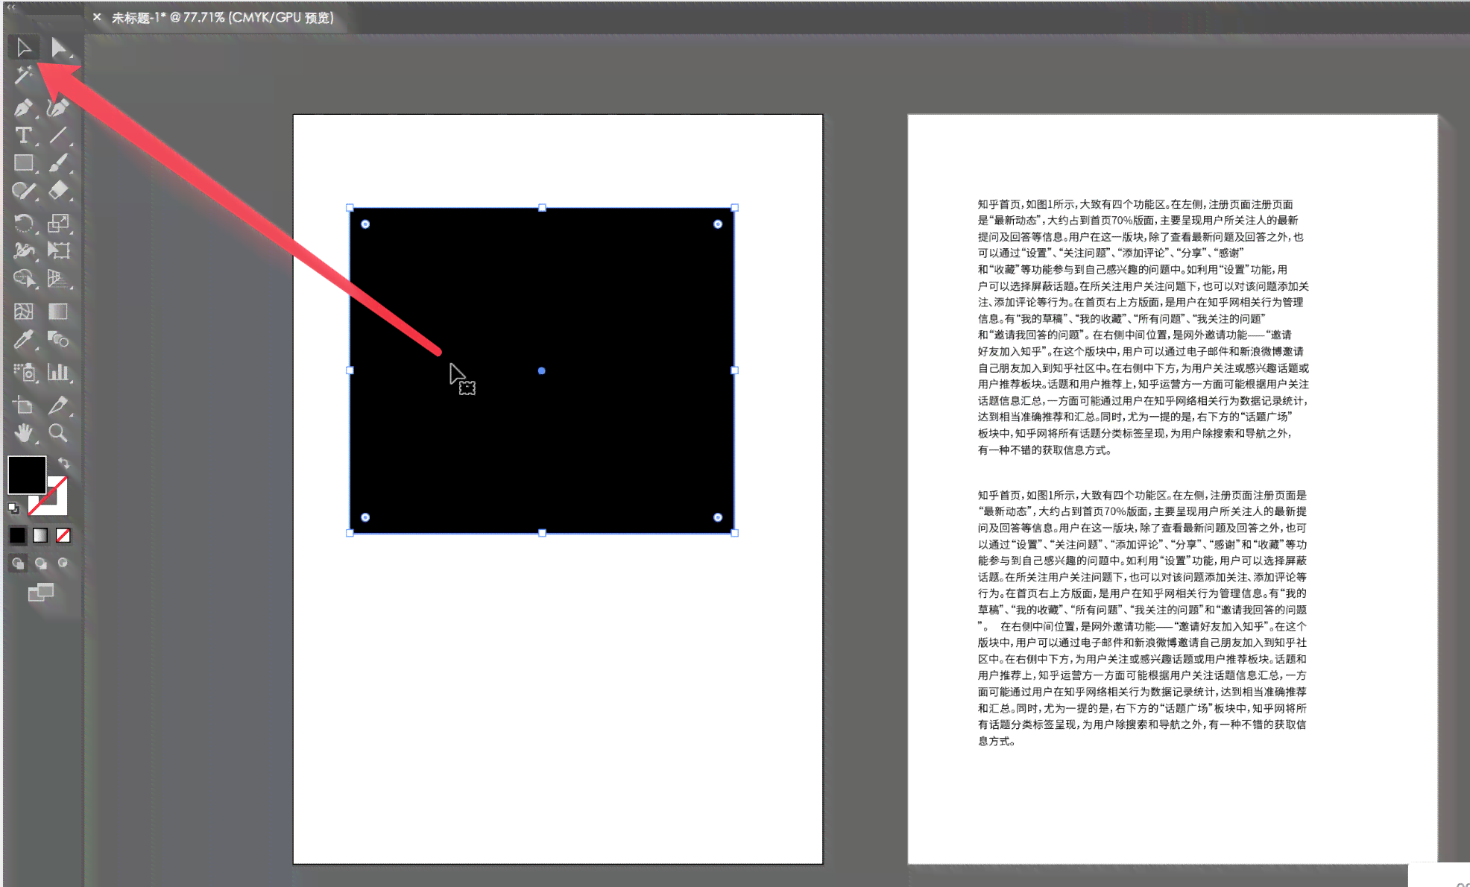Apply Gradient mode button
Screen dimensions: 1470x887
click(x=40, y=535)
